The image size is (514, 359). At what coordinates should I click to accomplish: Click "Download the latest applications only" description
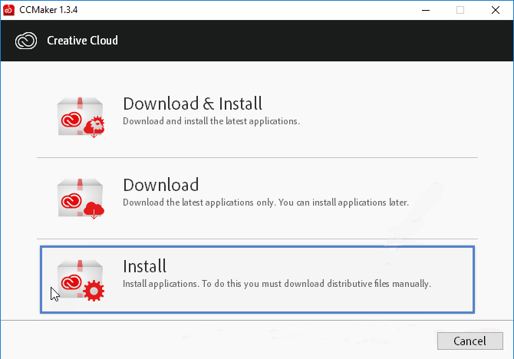coord(266,203)
